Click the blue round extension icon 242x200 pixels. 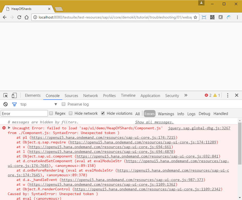(x=229, y=17)
